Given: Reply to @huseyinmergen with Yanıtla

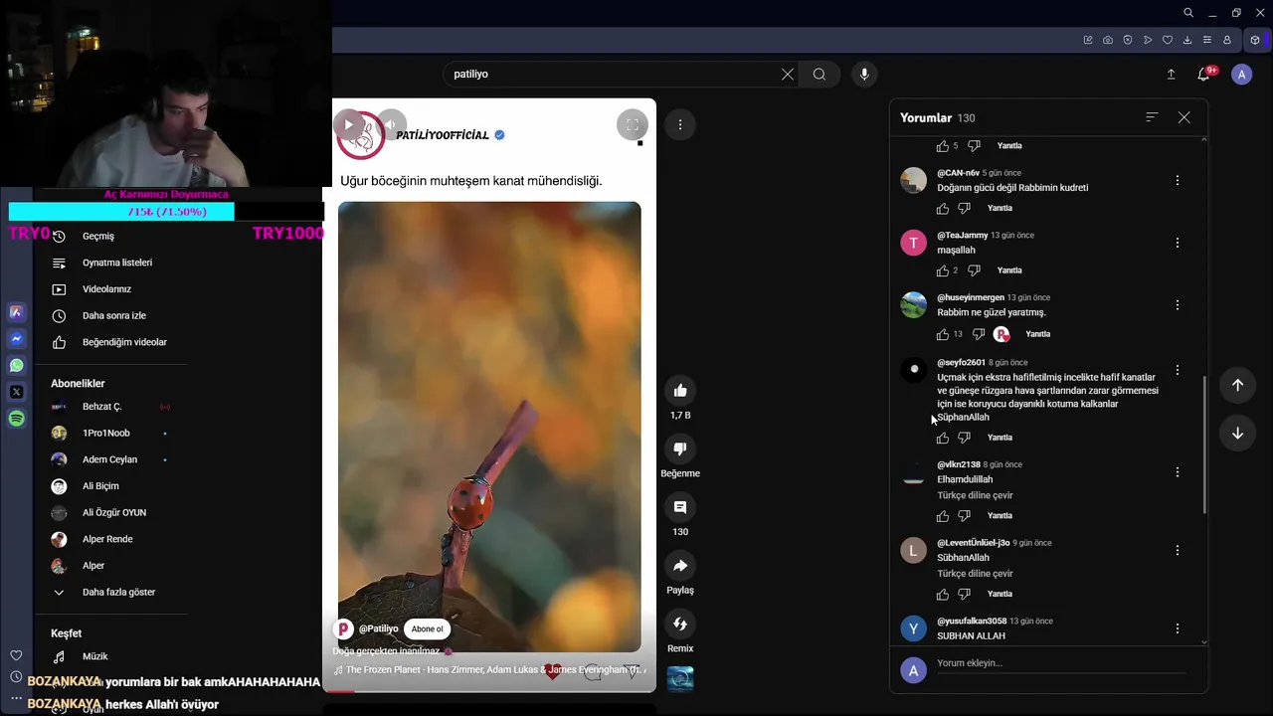Looking at the screenshot, I should pos(1037,334).
